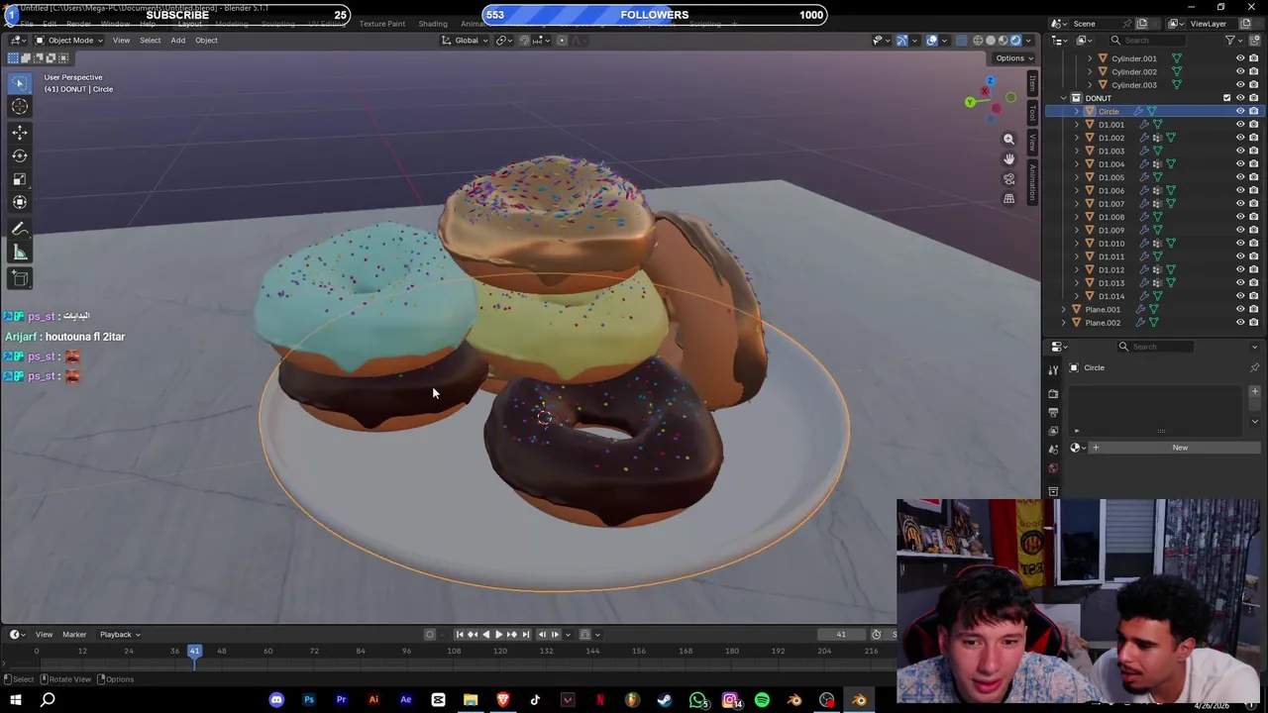Switch to rendered viewport shading

(x=1014, y=41)
